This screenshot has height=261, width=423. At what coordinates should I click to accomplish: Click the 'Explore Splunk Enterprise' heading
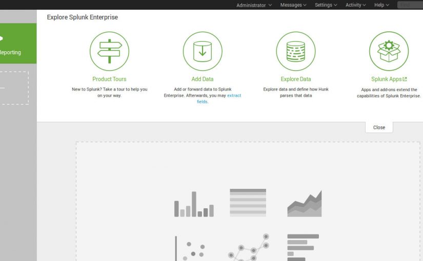(x=82, y=17)
